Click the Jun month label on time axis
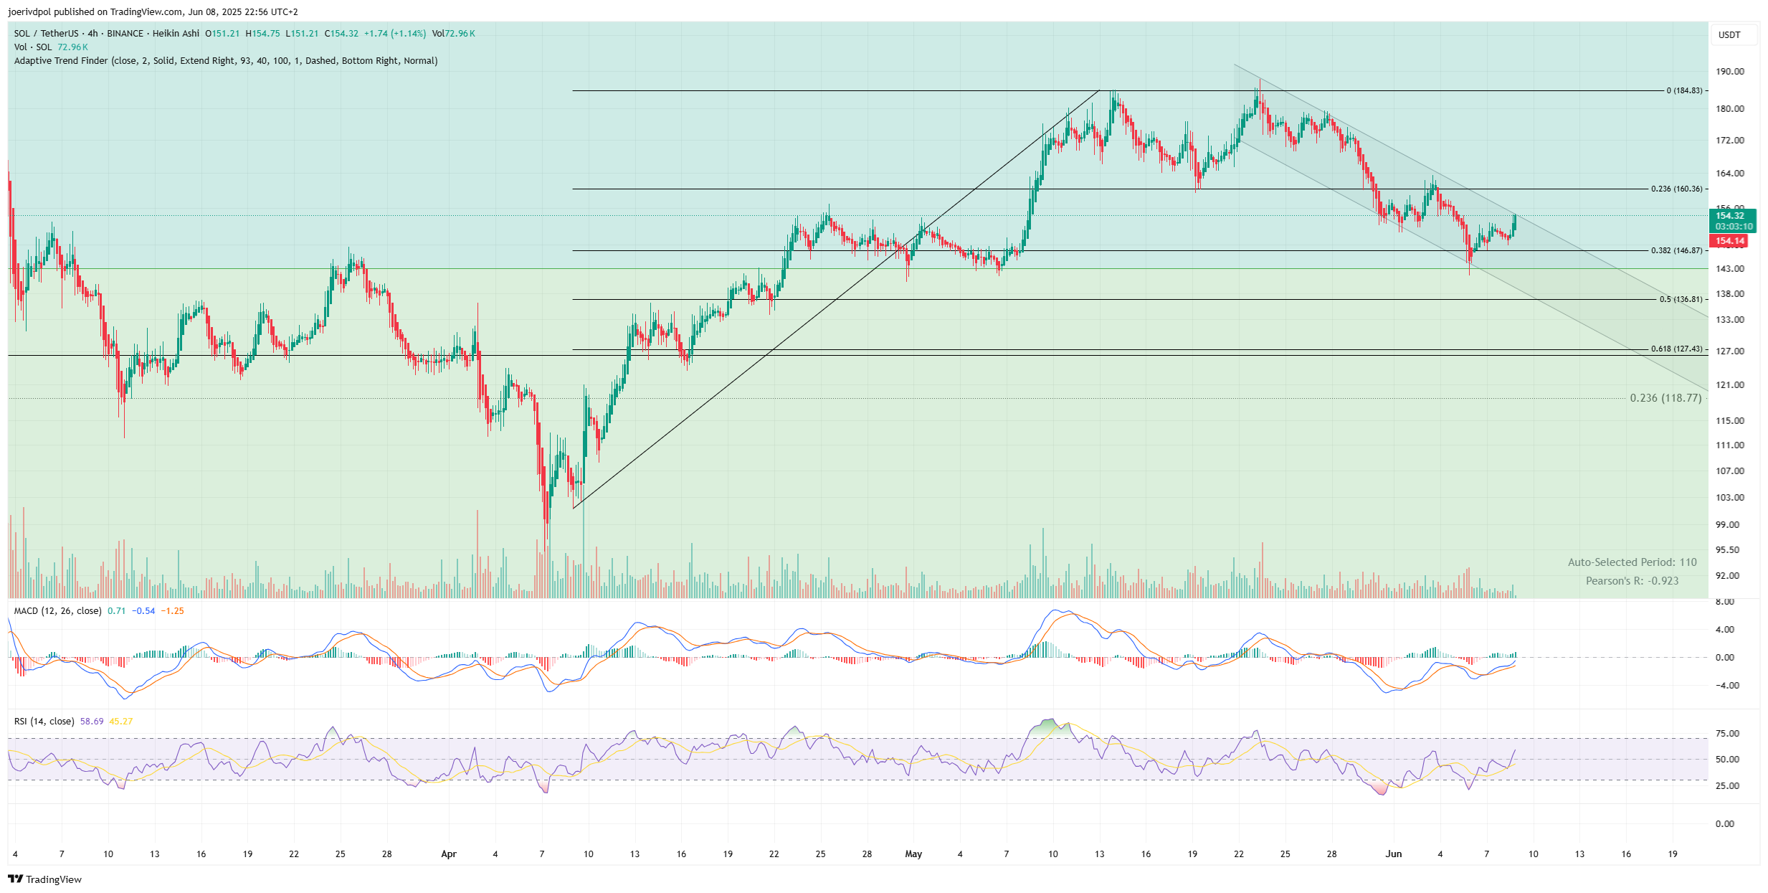Screen dimensions: 1768x893 (1393, 854)
